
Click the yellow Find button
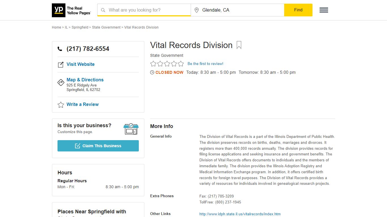(298, 10)
